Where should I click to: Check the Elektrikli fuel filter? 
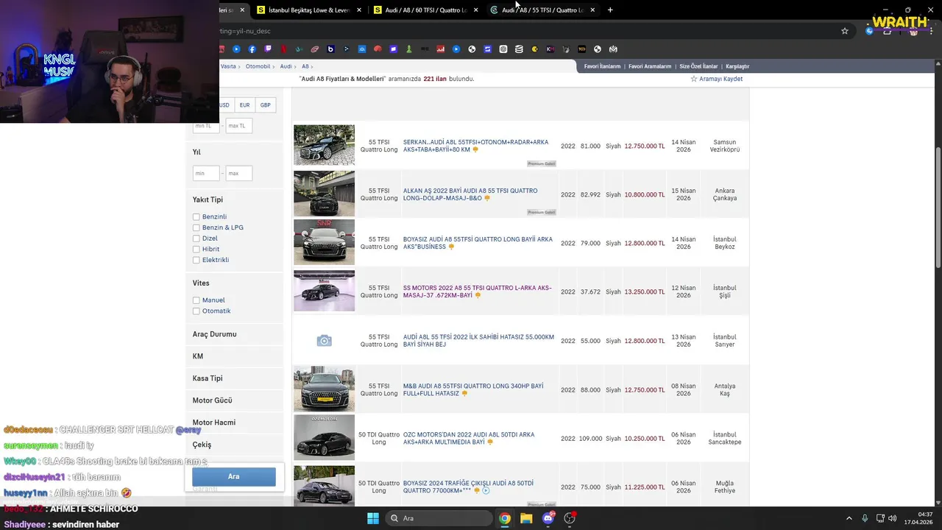tap(196, 260)
